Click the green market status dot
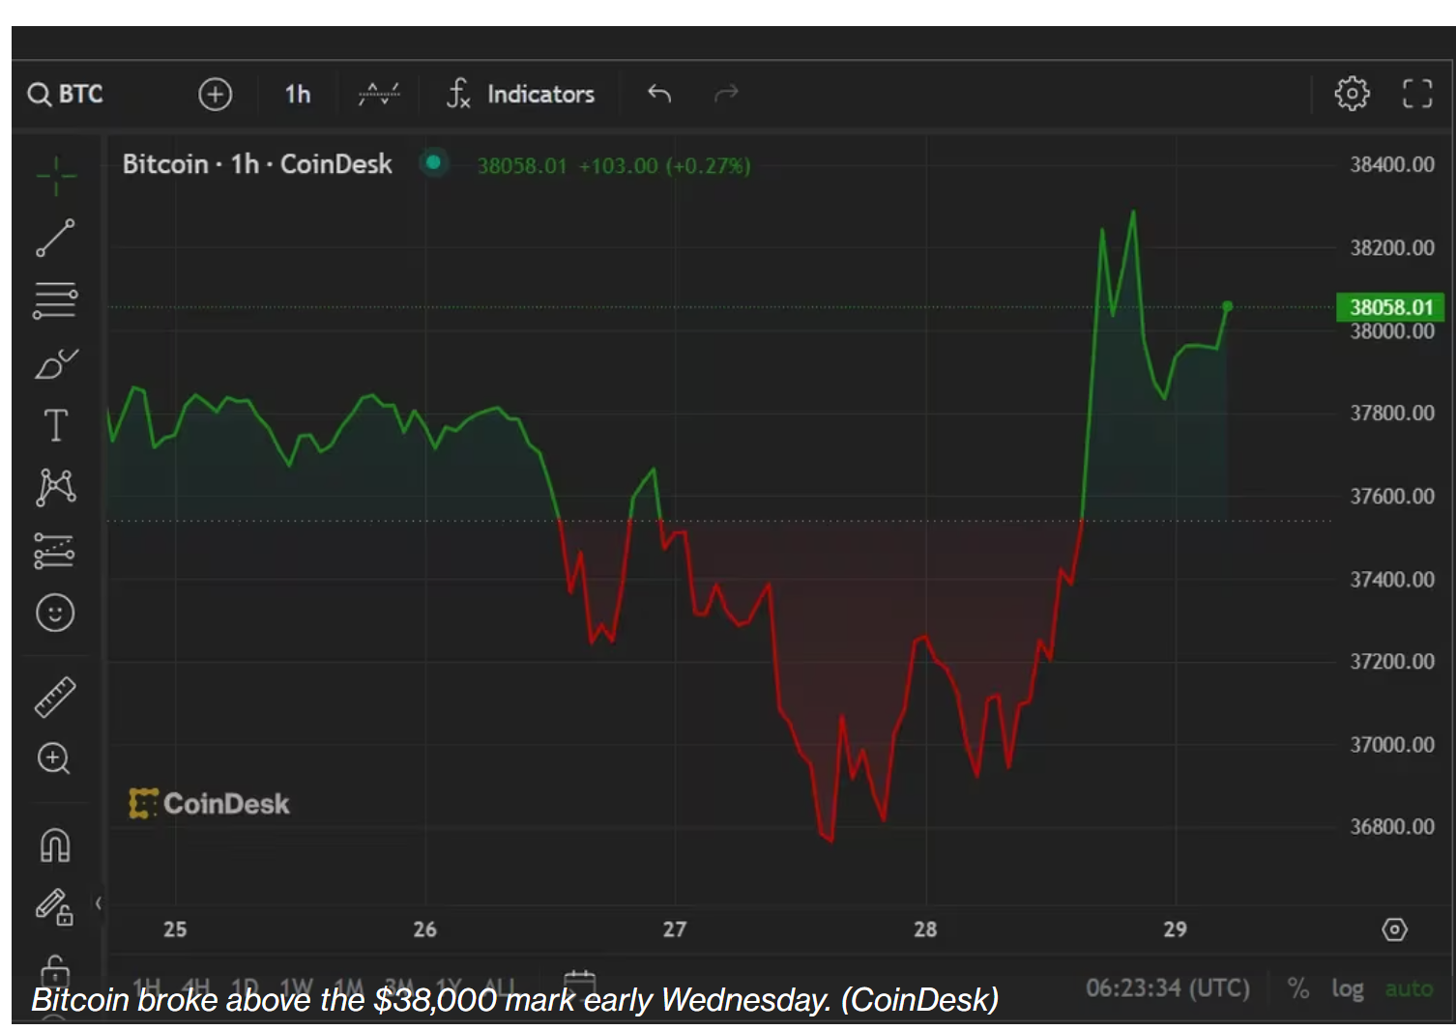This screenshot has width=1456, height=1030. pos(434,162)
